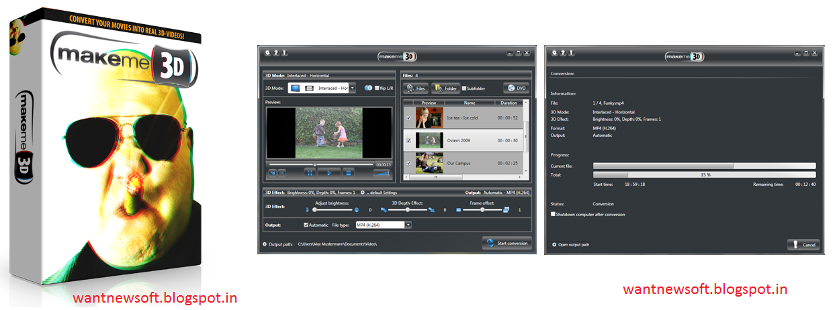
Task: Pause the preview playback
Action: pyautogui.click(x=310, y=172)
